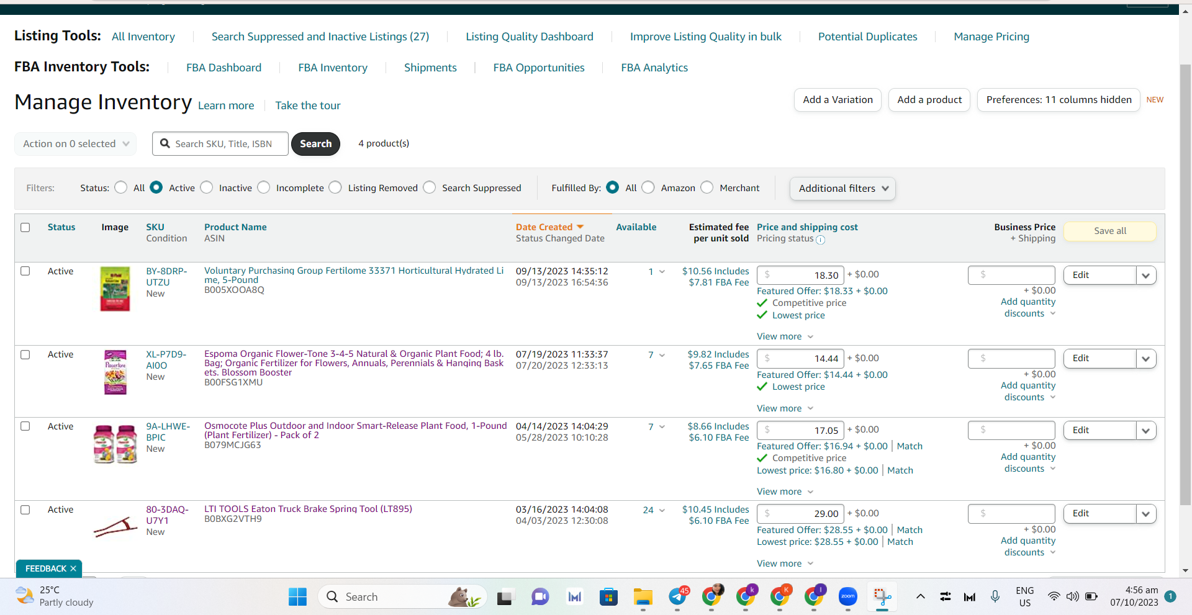Expand available quantity 24 chevron
1192x615 pixels.
click(x=662, y=510)
